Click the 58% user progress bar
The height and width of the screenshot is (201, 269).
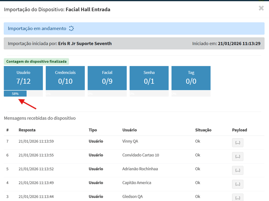click(x=15, y=94)
